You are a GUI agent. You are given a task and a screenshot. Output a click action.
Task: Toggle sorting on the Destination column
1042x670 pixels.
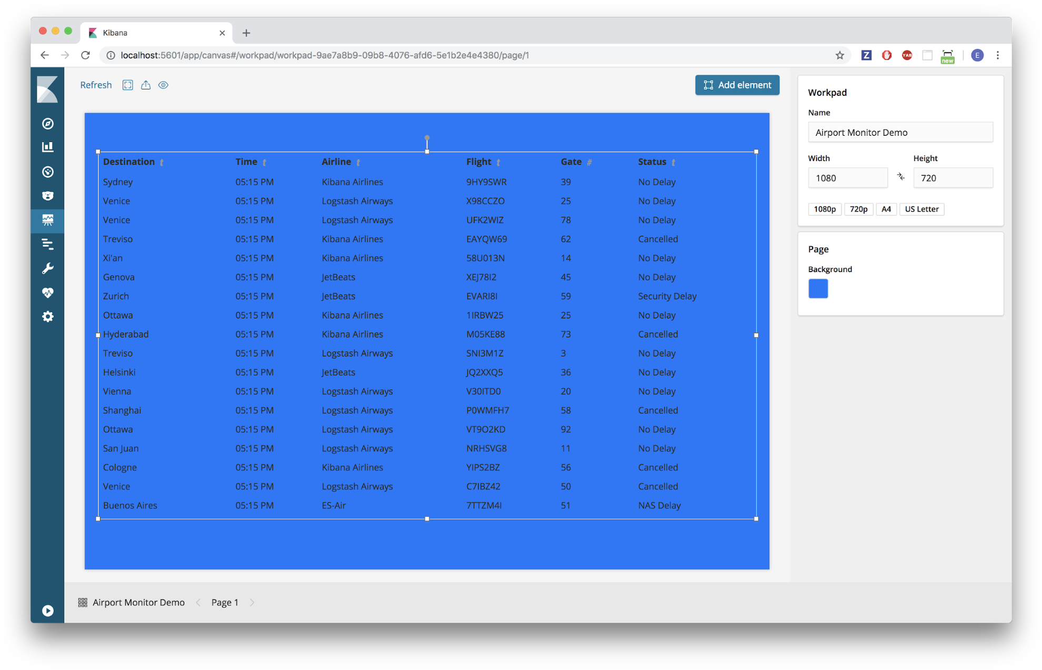click(x=162, y=162)
